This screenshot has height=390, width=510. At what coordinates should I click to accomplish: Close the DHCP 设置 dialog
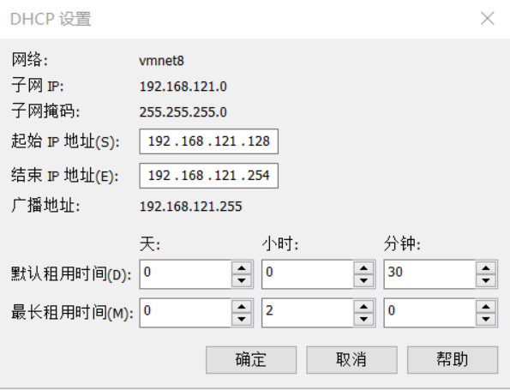[x=487, y=18]
